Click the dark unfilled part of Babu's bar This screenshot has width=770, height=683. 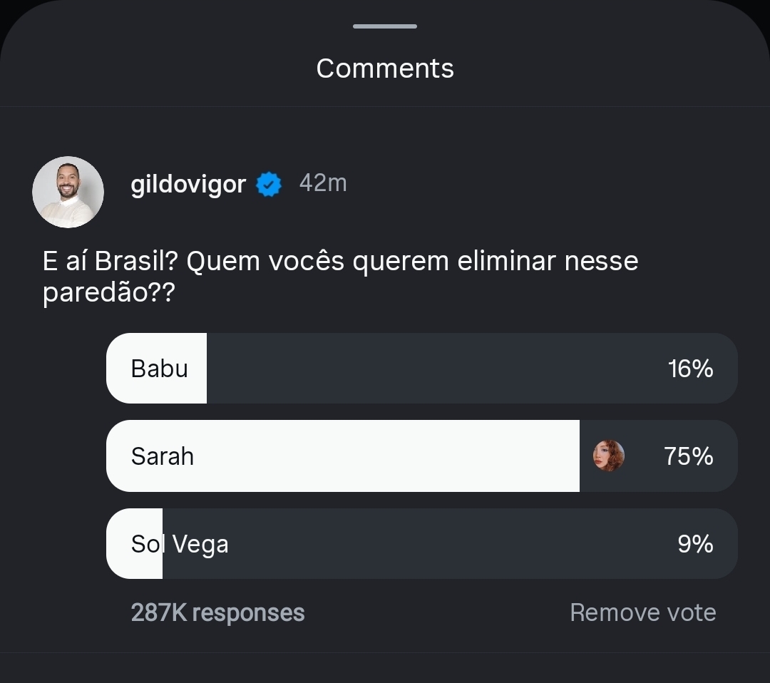pos(428,369)
